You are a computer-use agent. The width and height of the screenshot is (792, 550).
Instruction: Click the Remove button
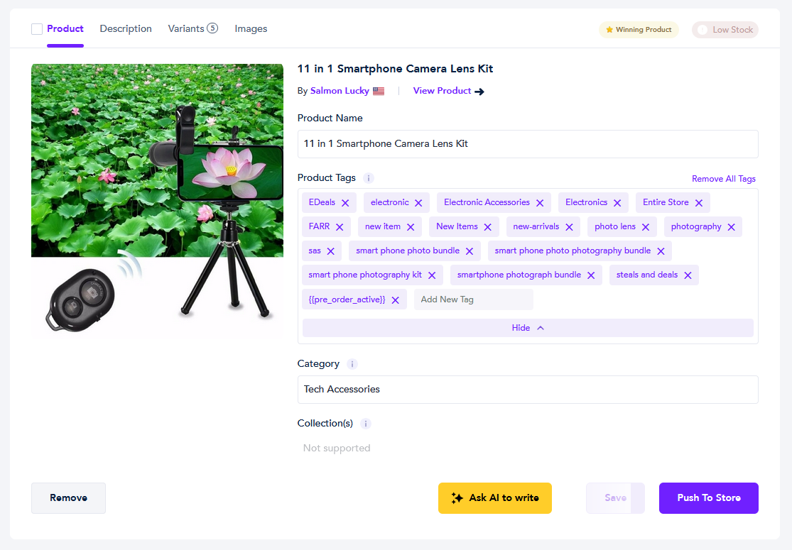[69, 498]
